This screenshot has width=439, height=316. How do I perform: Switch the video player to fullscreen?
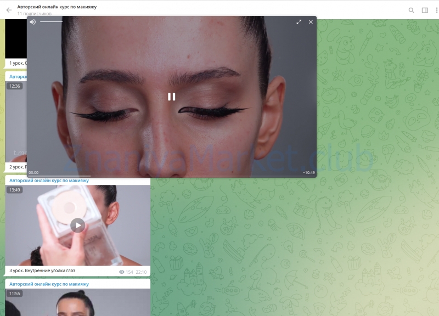tap(299, 22)
